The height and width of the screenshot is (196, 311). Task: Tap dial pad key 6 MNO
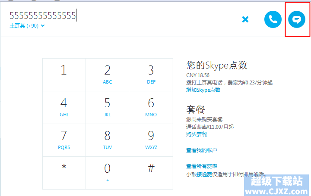click(151, 108)
